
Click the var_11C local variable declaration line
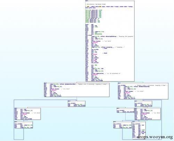[x=94, y=10]
